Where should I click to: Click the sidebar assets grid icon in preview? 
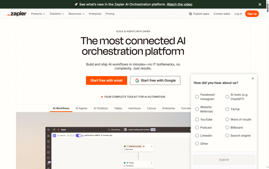click(x=48, y=136)
